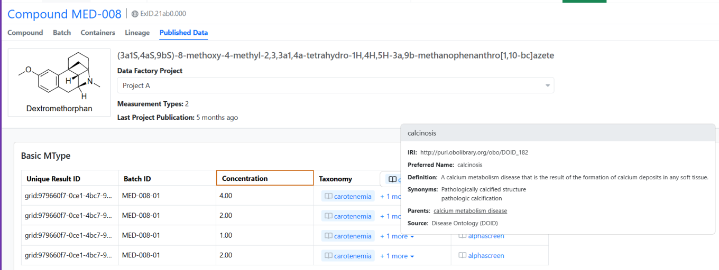The width and height of the screenshot is (719, 270).
Task: Click the Batch ID column header
Action: [x=167, y=178]
